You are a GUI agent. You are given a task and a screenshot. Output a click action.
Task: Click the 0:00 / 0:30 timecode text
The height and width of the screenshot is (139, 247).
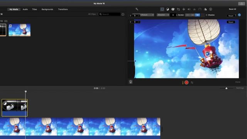[100, 88]
